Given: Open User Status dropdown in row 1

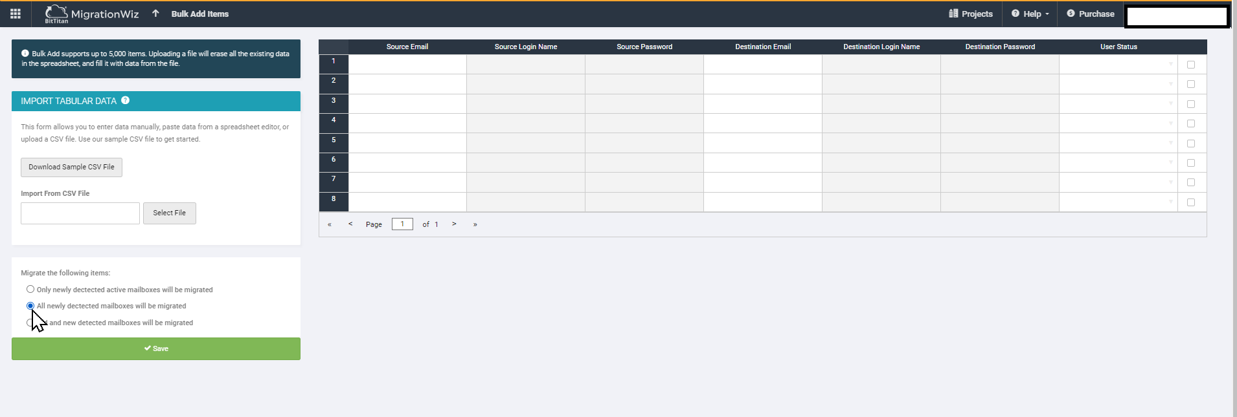Looking at the screenshot, I should [x=1170, y=65].
